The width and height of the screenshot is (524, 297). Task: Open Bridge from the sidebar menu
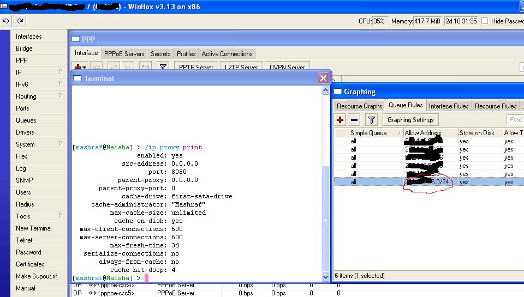click(24, 49)
